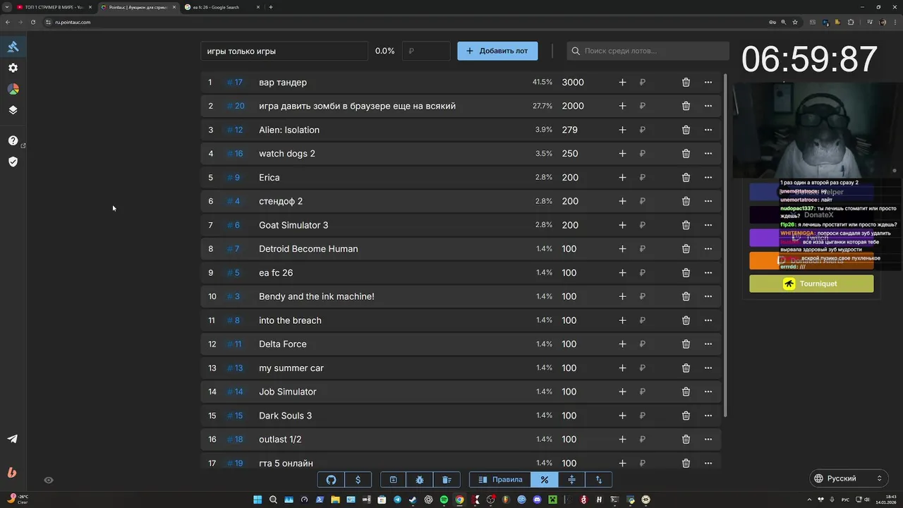Click the bug report icon
Image resolution: width=903 pixels, height=508 pixels.
click(x=420, y=480)
